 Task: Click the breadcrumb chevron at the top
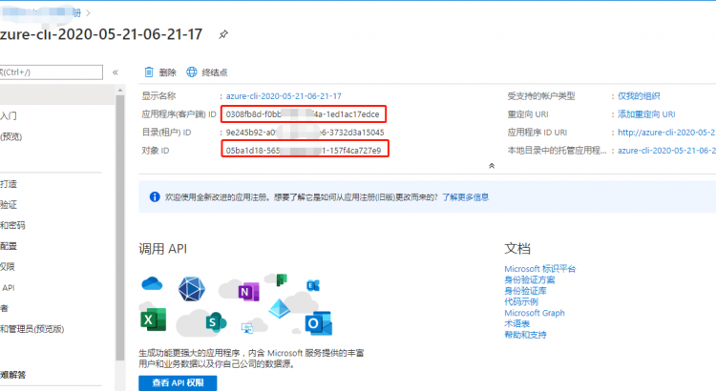tap(88, 12)
